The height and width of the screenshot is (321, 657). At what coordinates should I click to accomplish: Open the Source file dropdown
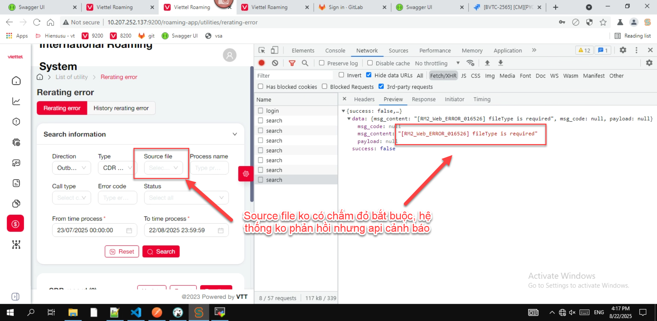point(163,168)
